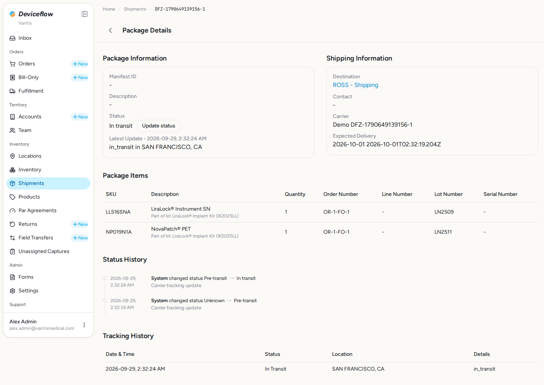The image size is (544, 385).
Task: Click the Products tag icon
Action: (12, 197)
